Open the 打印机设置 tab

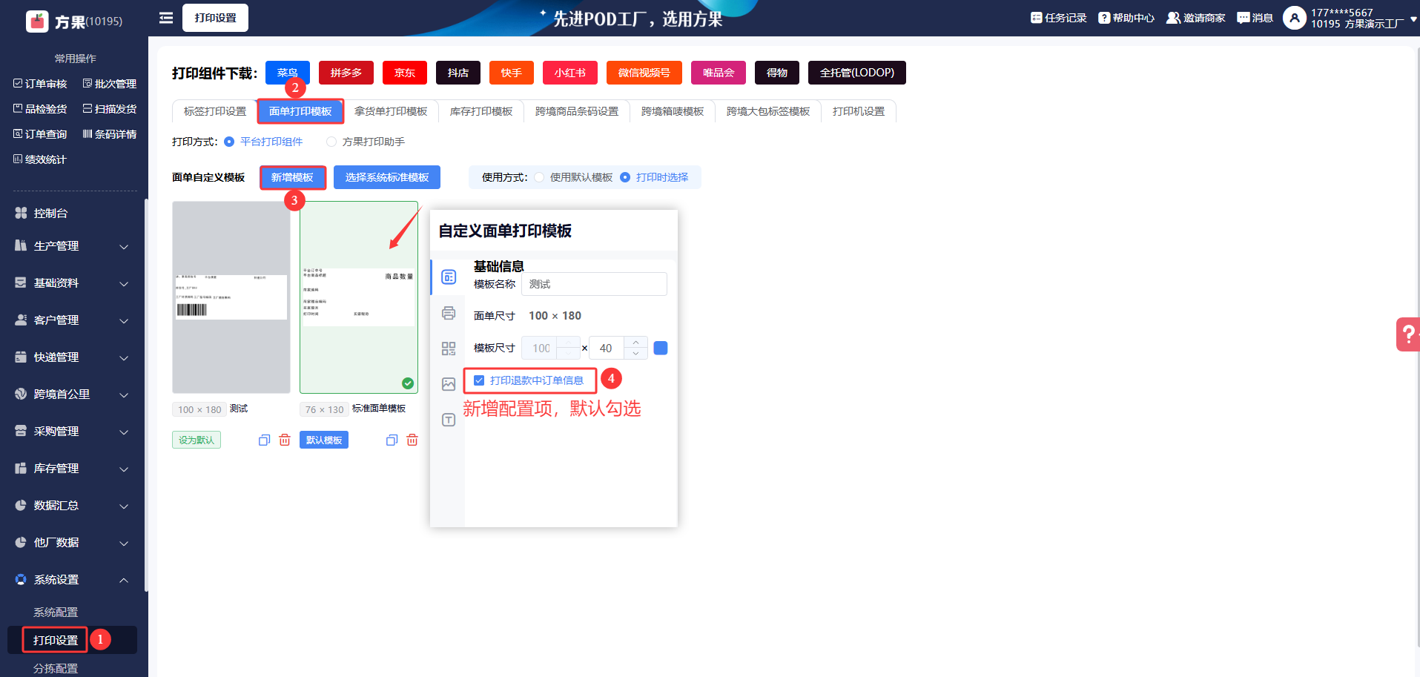pyautogui.click(x=858, y=111)
